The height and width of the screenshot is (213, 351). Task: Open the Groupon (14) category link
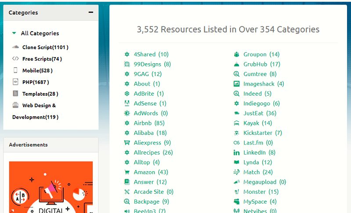click(261, 54)
